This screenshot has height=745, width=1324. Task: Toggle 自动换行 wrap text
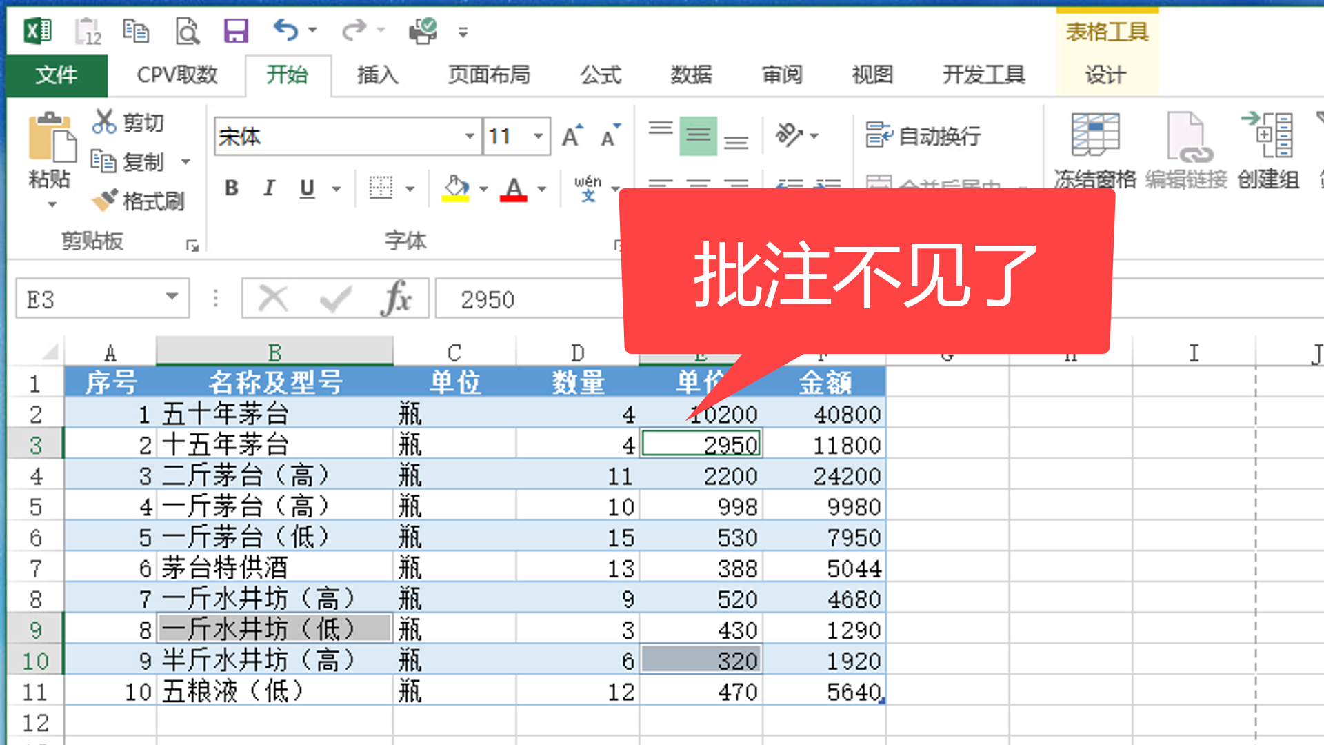[x=923, y=136]
